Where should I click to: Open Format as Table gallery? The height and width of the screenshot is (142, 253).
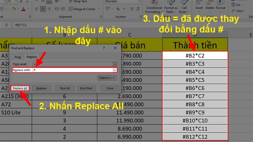tap(171, 7)
